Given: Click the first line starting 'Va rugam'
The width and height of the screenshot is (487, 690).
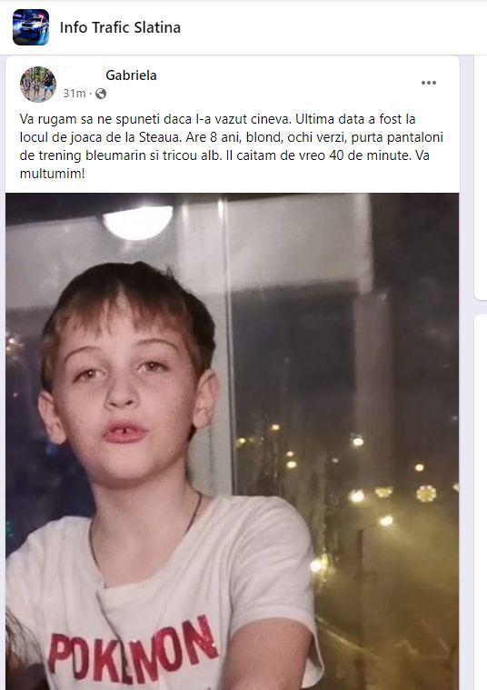Looking at the screenshot, I should point(217,119).
